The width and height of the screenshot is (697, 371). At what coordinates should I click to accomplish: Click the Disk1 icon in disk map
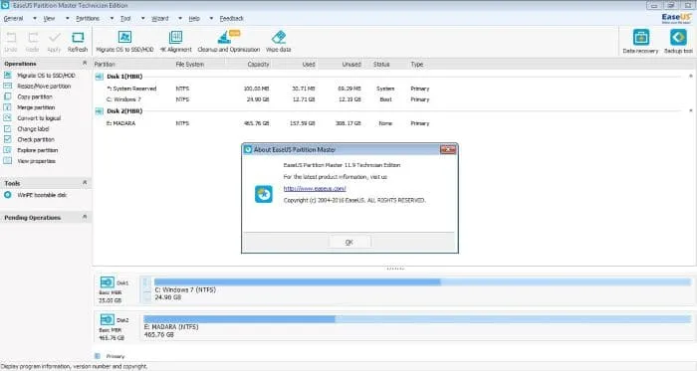[x=108, y=282]
